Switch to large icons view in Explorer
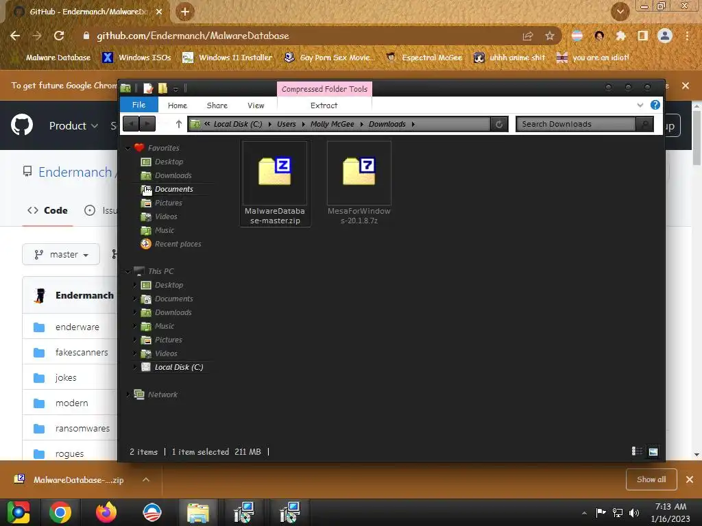This screenshot has height=526, width=702. click(653, 451)
